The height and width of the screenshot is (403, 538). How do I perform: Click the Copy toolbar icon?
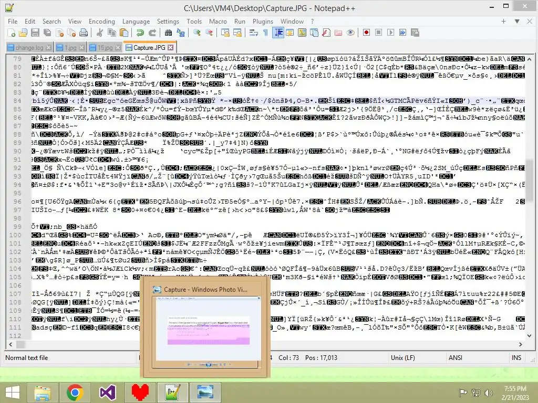point(112,33)
